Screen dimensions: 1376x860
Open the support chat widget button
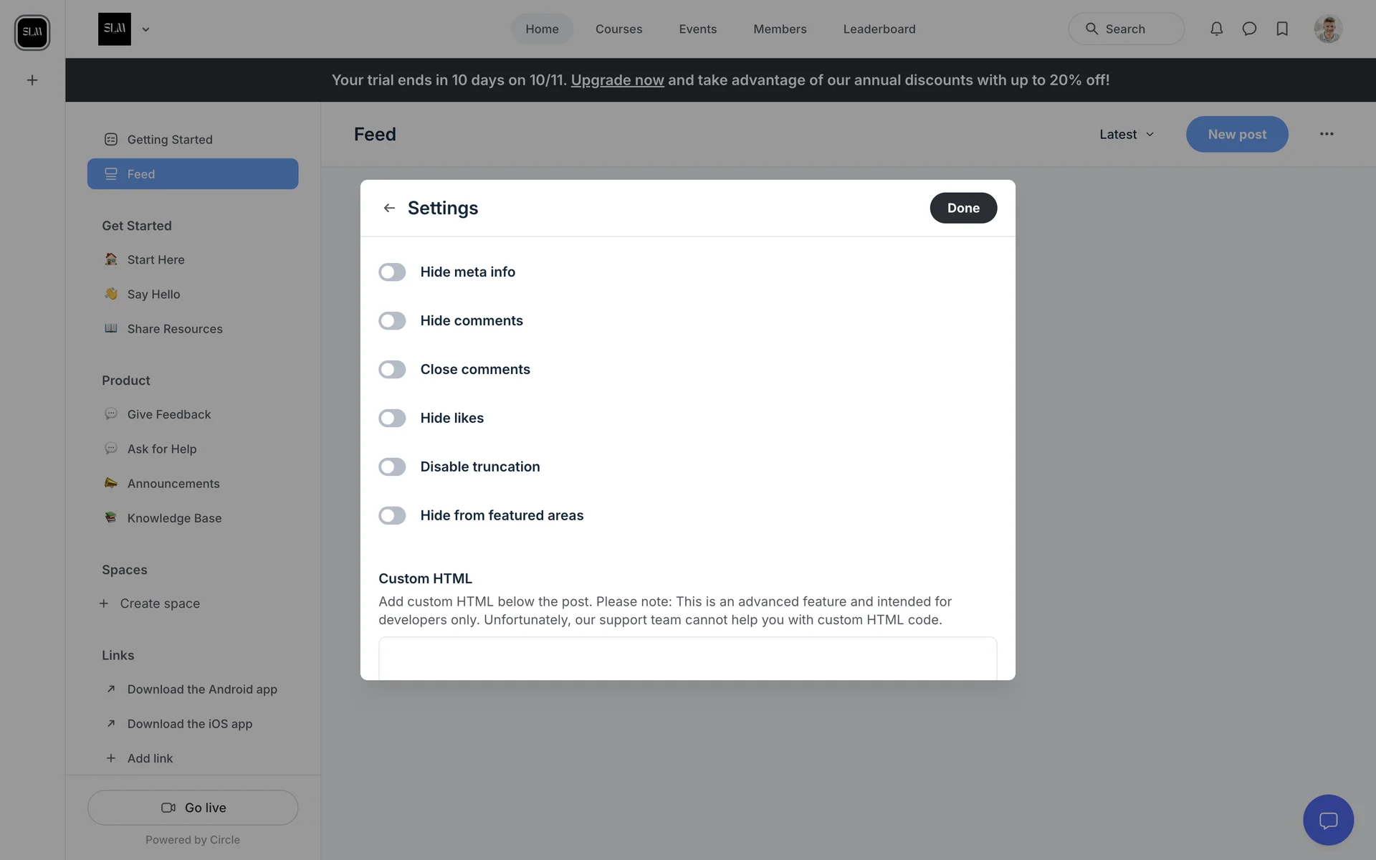pyautogui.click(x=1328, y=820)
